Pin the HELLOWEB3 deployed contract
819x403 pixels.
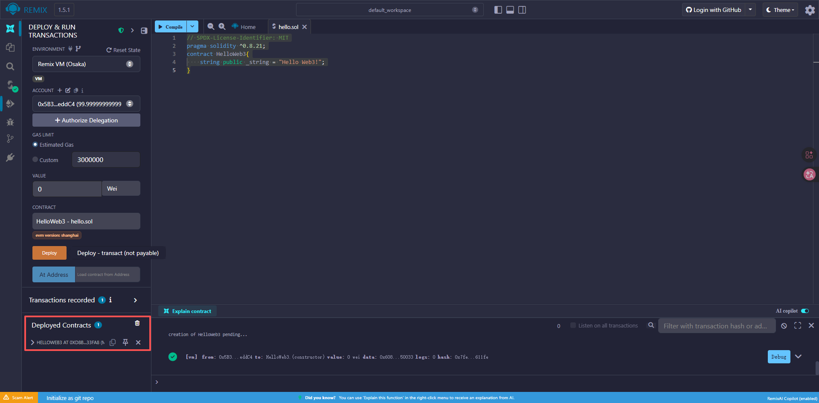pyautogui.click(x=125, y=342)
